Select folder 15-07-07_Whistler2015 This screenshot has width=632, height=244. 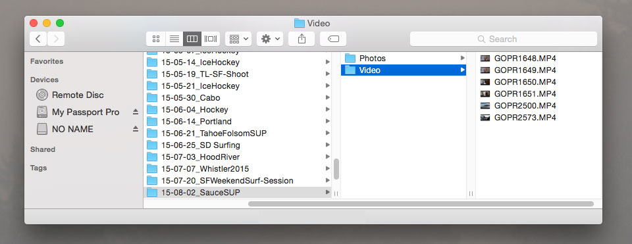tap(238, 169)
